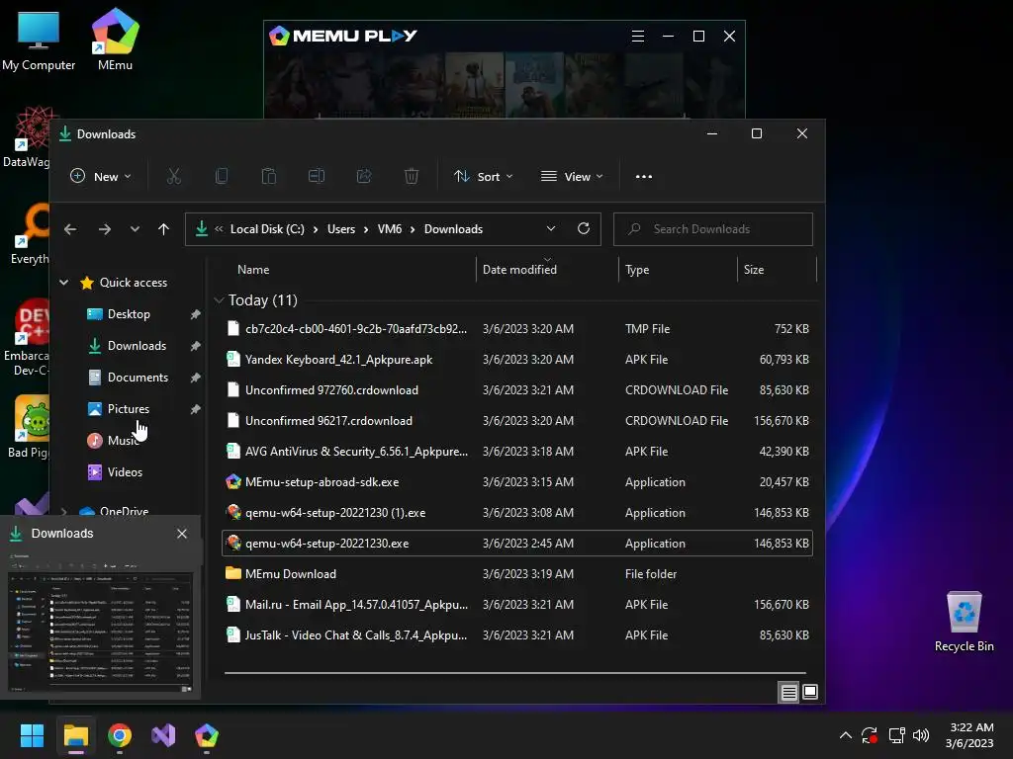This screenshot has width=1013, height=759.
Task: Refresh the Downloads folder view
Action: click(x=584, y=228)
